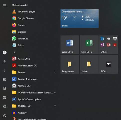Click the Meistverwendet heading

tap(20, 5)
